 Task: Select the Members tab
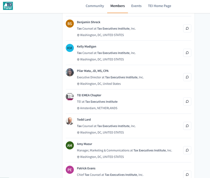click(117, 6)
